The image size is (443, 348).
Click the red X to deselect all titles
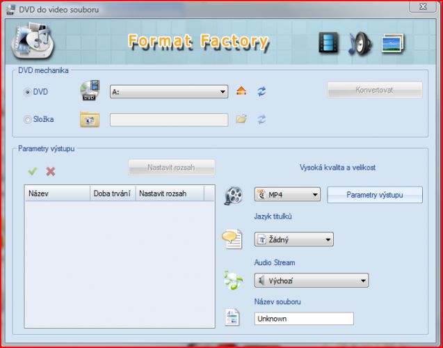(51, 171)
